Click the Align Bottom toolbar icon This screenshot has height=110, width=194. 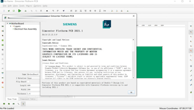[85, 11]
